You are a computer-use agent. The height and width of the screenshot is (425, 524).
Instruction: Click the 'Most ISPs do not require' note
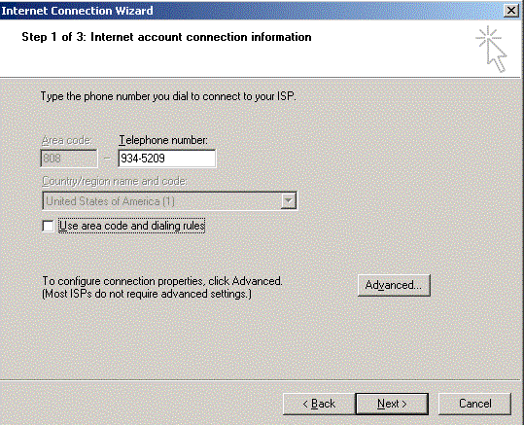coord(147,294)
